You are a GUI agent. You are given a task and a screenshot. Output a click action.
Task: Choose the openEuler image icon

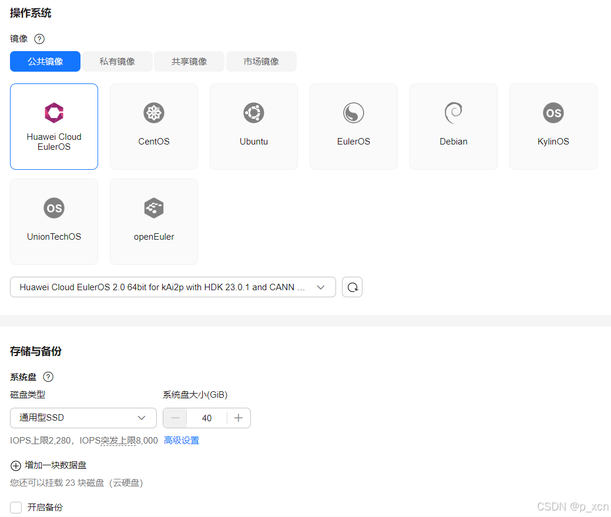pos(154,208)
